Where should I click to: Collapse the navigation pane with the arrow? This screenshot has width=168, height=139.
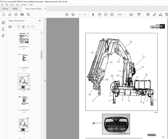coord(45,80)
